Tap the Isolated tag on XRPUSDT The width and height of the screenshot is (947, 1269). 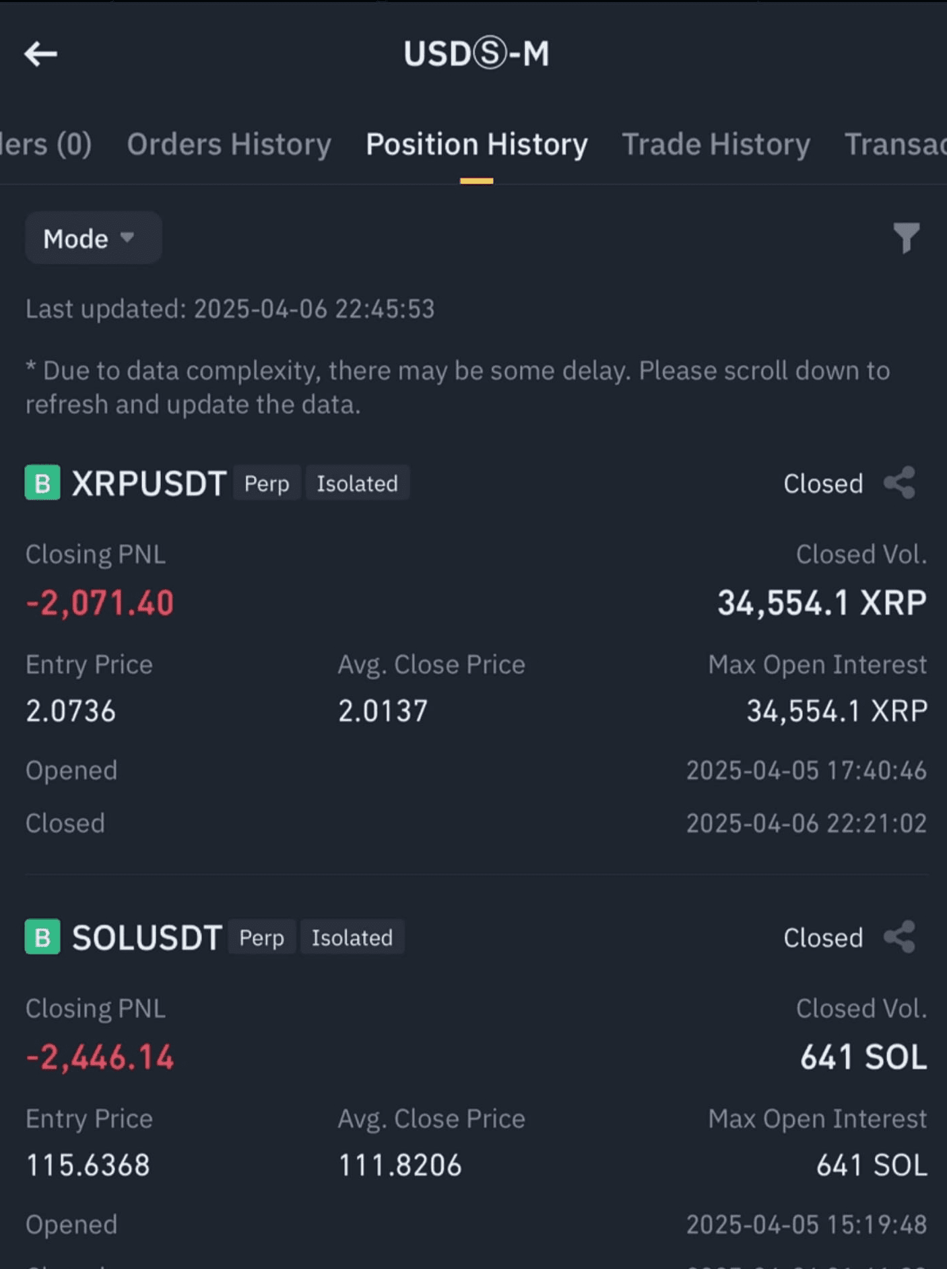point(358,483)
